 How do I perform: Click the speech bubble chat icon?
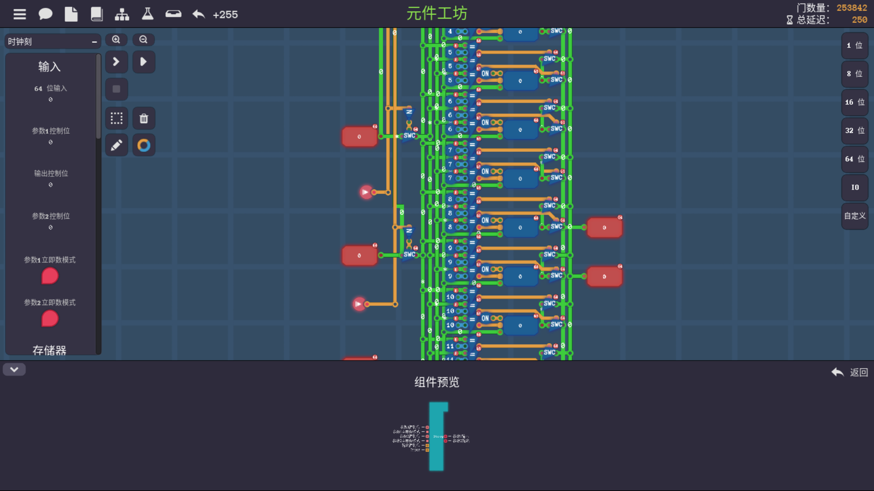(45, 15)
